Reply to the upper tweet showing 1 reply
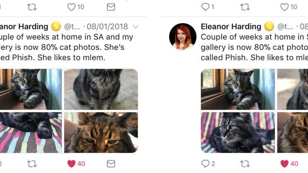Image resolution: width=308 pixels, height=173 pixels. coord(205,7)
